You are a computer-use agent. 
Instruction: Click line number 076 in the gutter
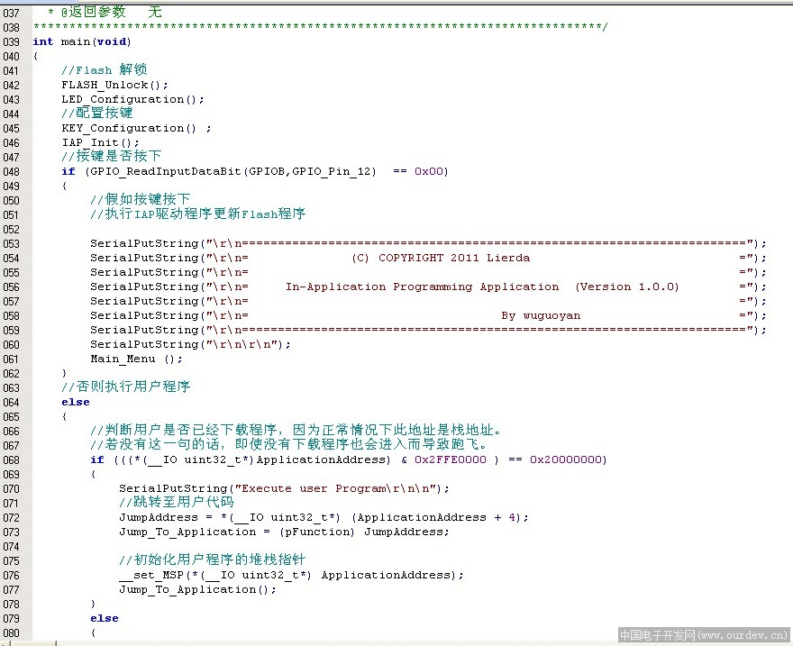click(11, 575)
